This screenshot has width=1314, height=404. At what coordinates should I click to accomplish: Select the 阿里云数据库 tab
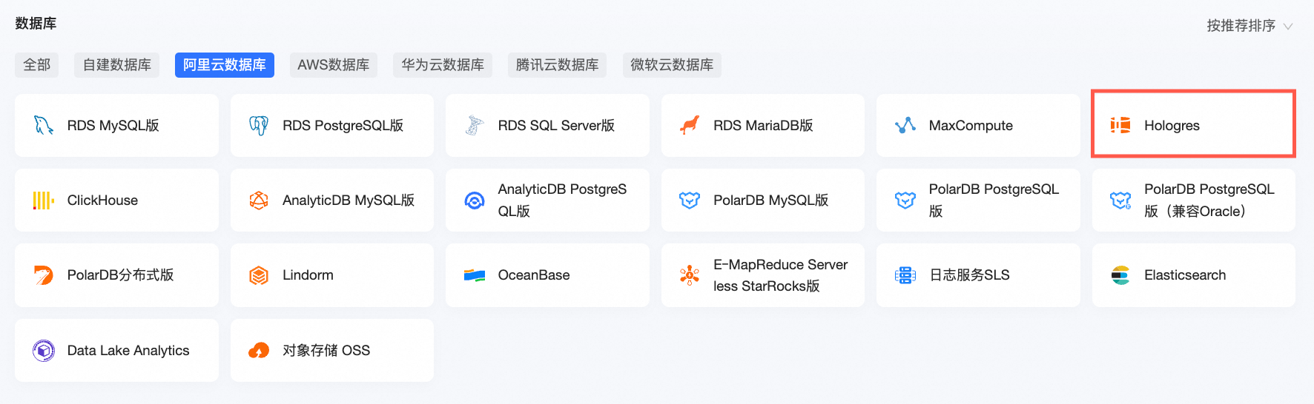coord(225,65)
